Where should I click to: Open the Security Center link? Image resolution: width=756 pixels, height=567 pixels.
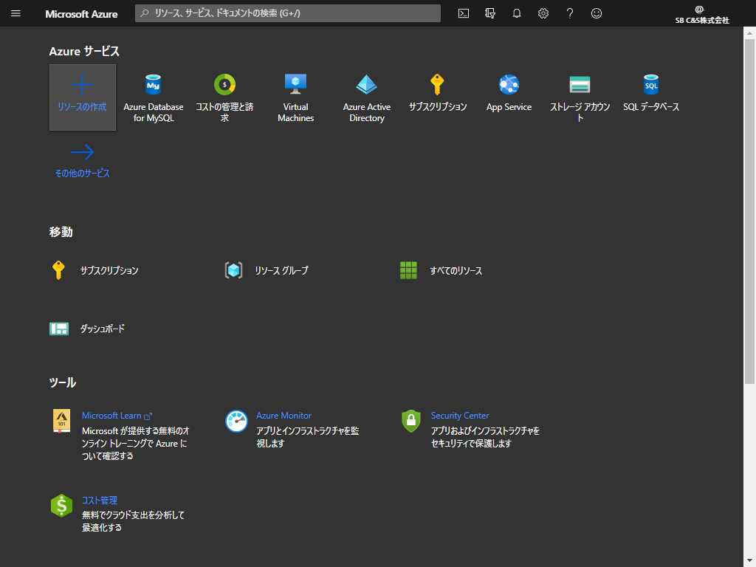tap(459, 416)
